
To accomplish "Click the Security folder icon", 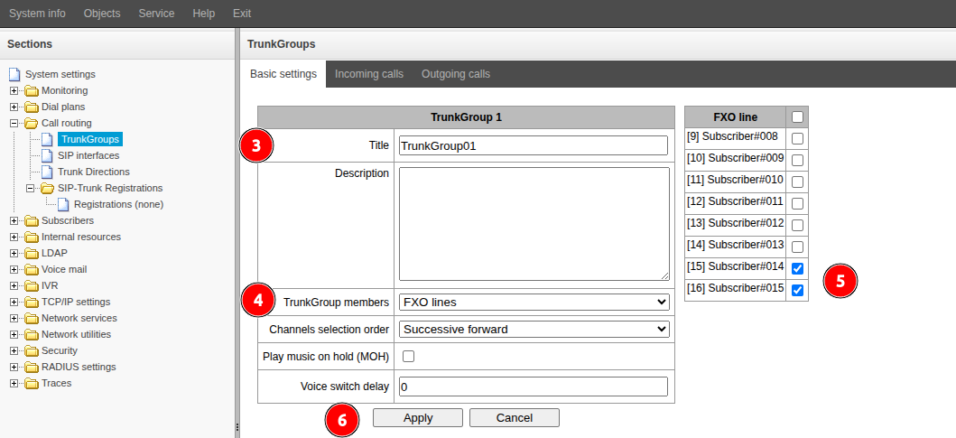I will (32, 350).
